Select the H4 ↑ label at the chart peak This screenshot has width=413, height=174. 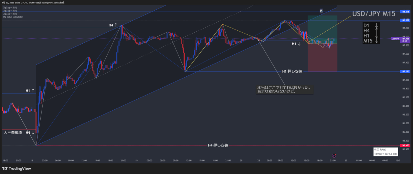pyautogui.click(x=113, y=25)
